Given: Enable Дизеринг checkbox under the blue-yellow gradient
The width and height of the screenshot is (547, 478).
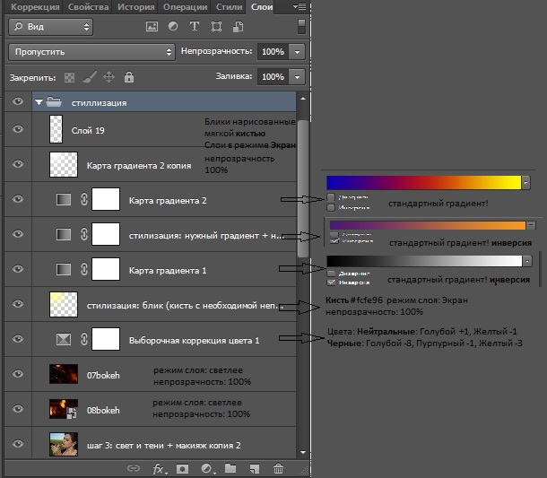Looking at the screenshot, I should pyautogui.click(x=332, y=196).
